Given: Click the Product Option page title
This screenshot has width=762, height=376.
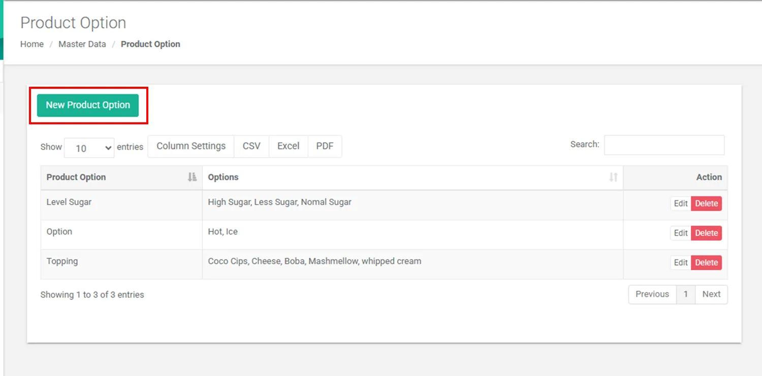Looking at the screenshot, I should click(73, 23).
